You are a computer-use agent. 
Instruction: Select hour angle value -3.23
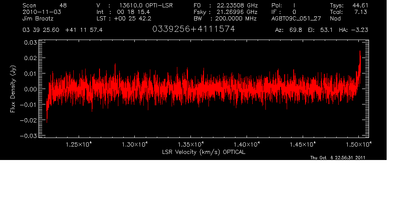click(359, 30)
